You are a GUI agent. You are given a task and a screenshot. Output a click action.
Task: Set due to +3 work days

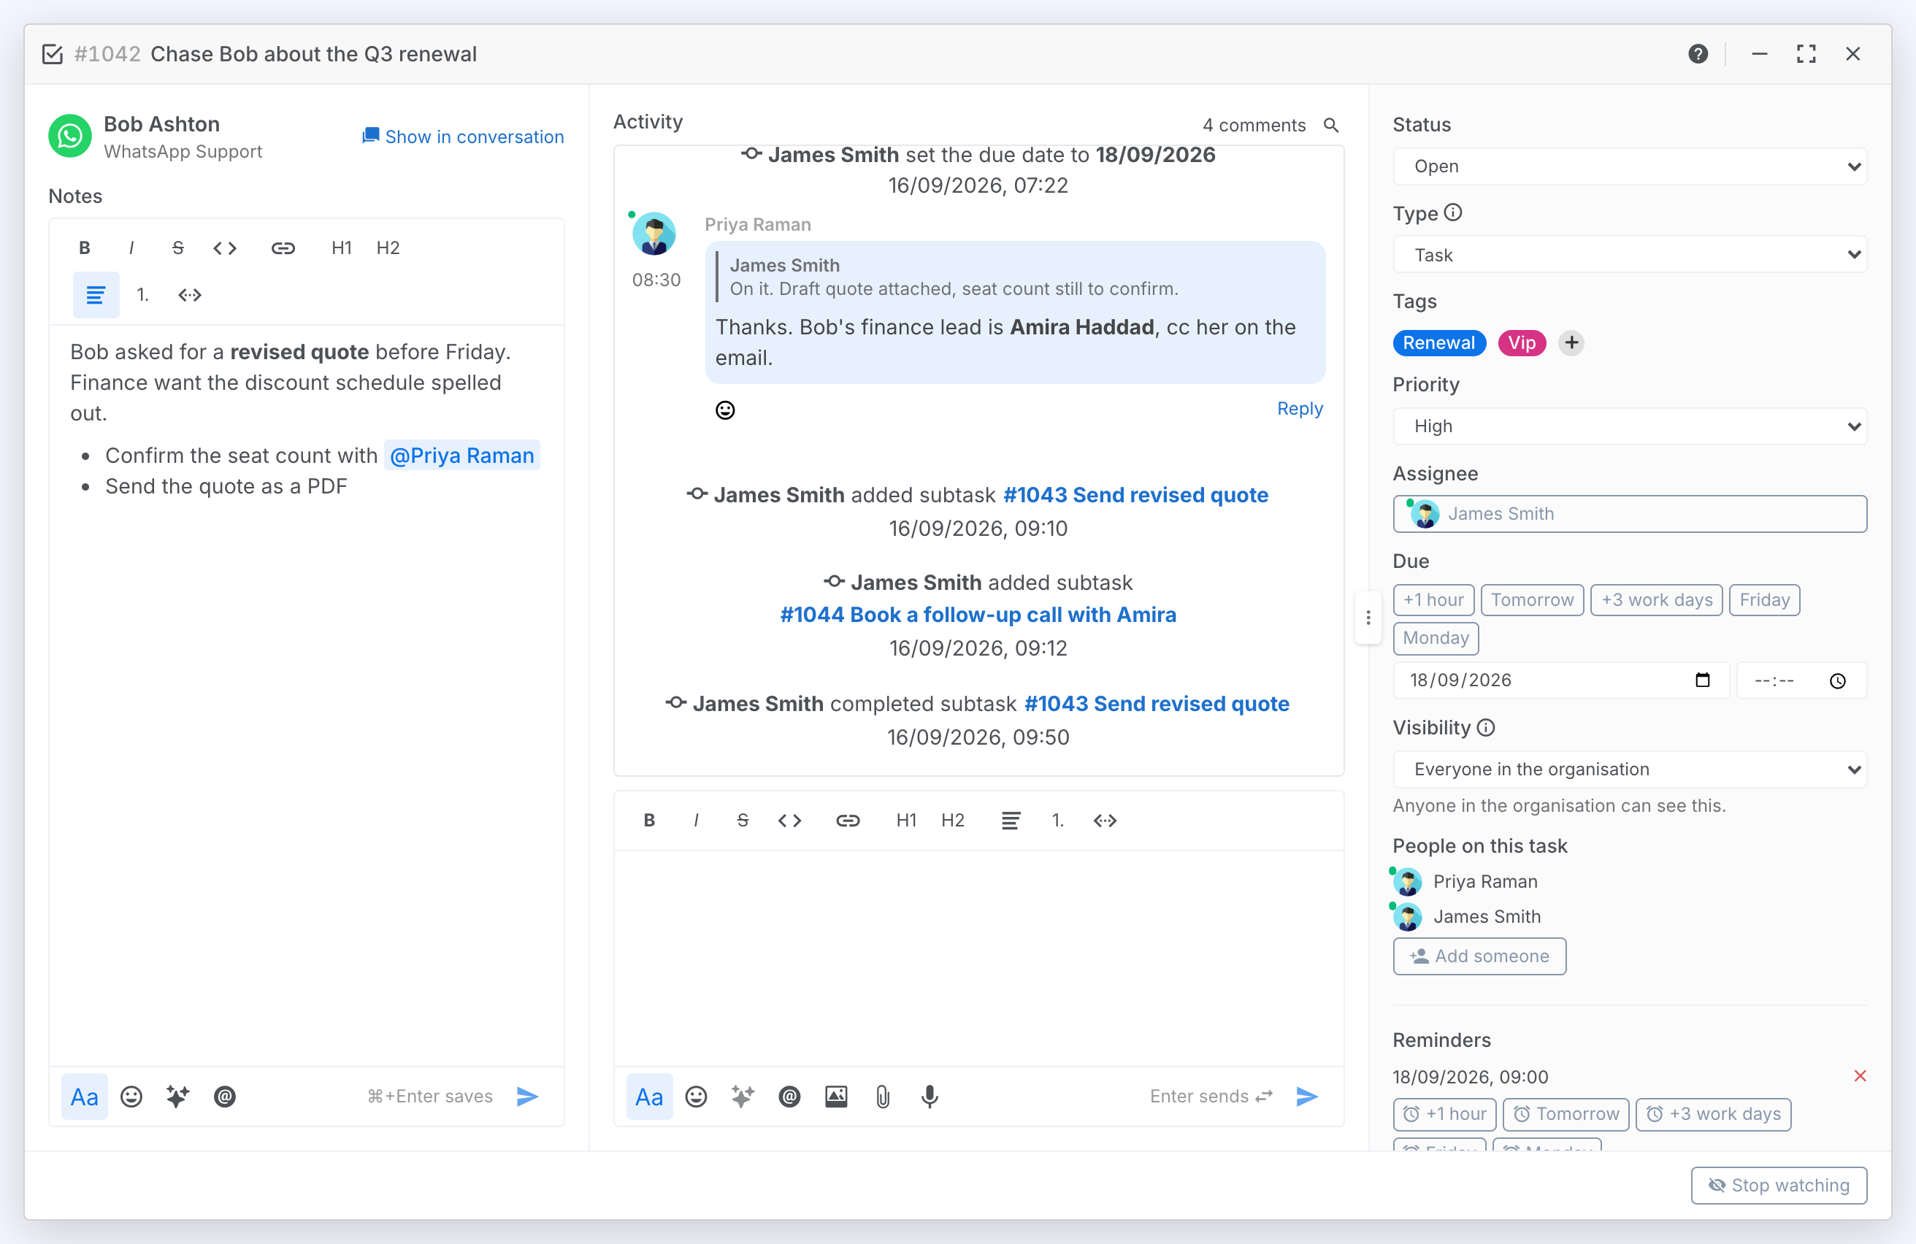(x=1656, y=600)
